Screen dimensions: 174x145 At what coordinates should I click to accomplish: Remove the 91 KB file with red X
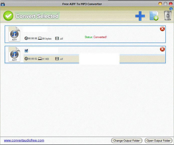click(162, 49)
